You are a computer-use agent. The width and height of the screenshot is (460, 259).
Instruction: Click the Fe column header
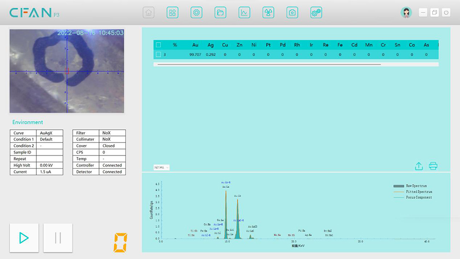(340, 45)
